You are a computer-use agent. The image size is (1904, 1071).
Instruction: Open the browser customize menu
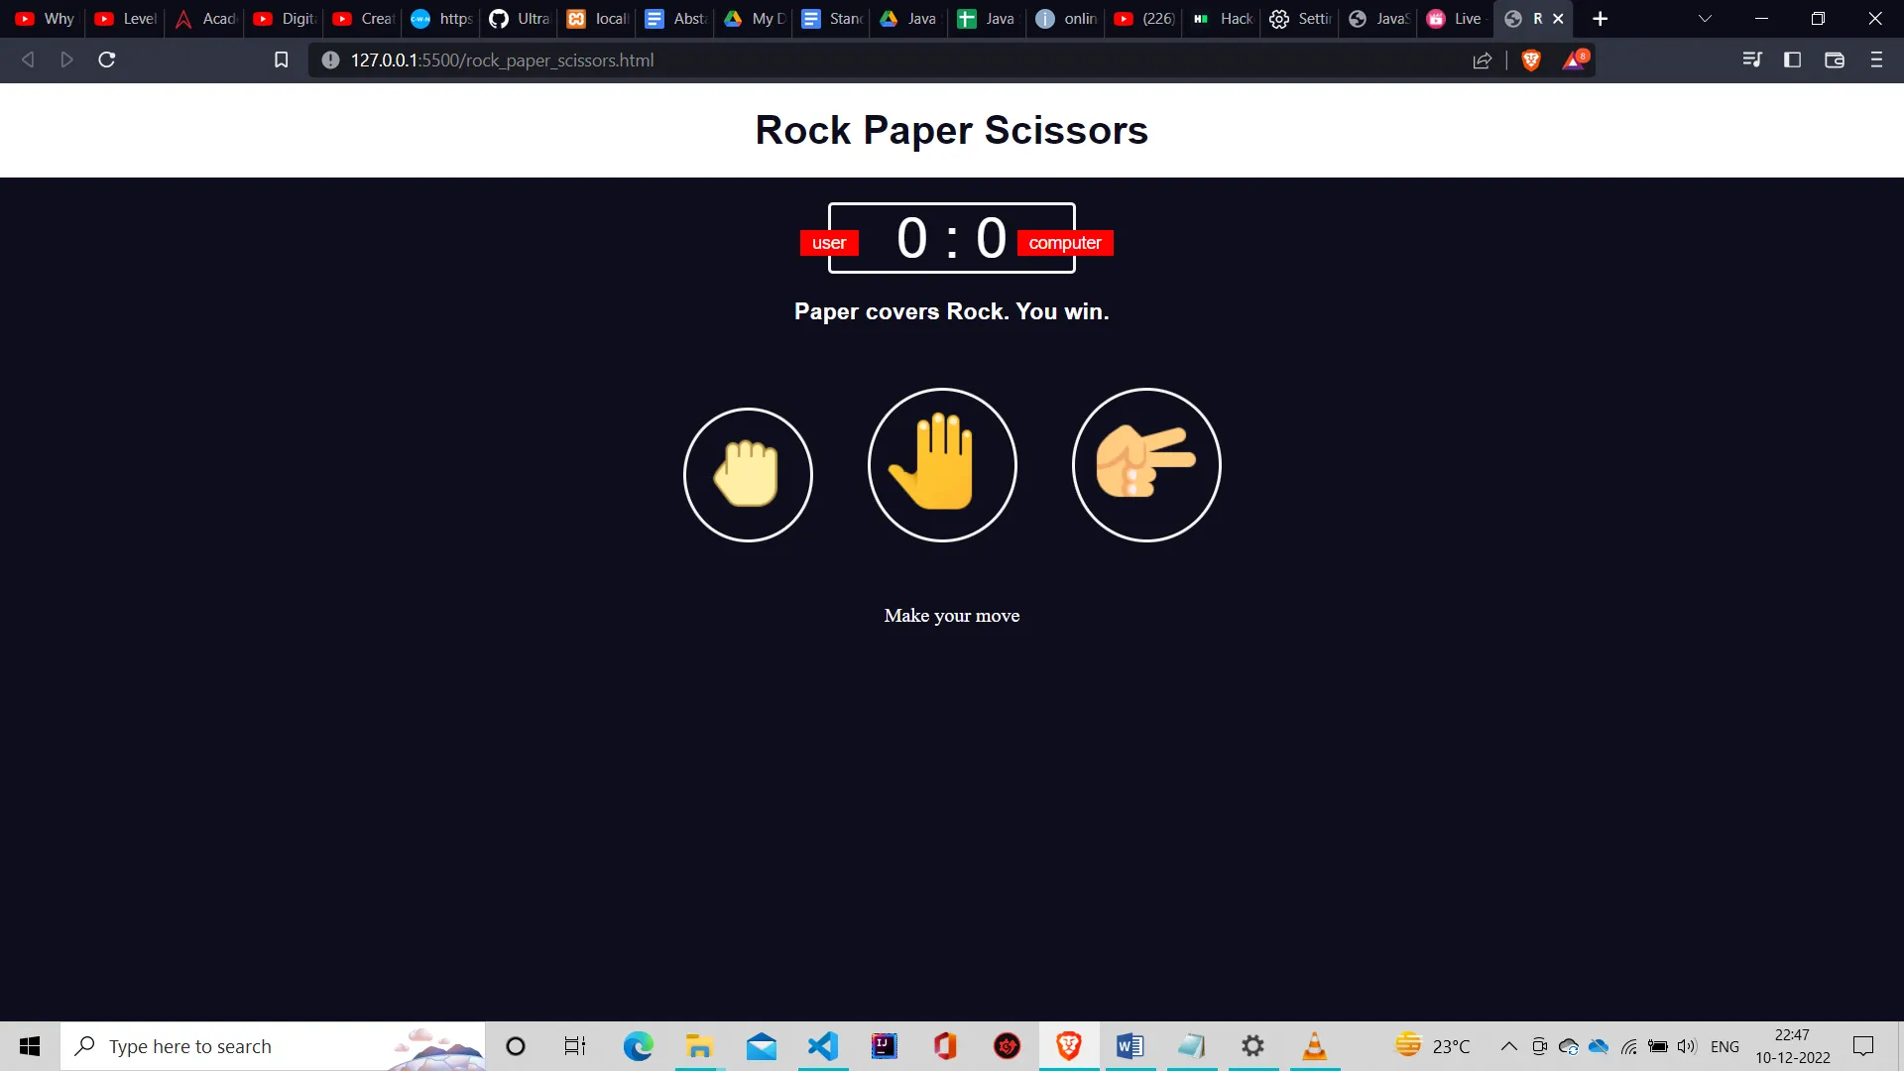[1875, 59]
